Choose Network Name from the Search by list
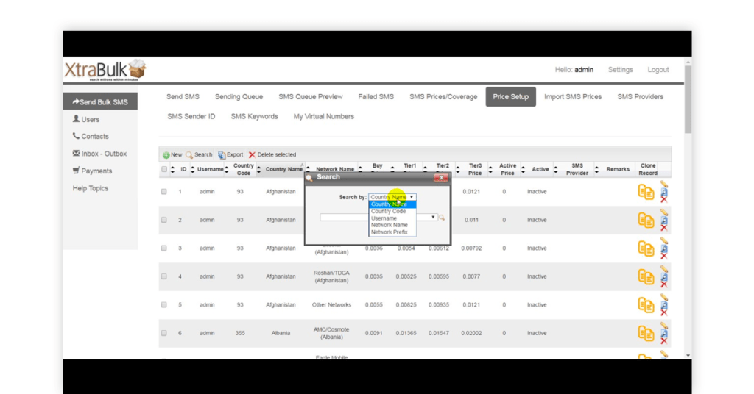754x394 pixels. pyautogui.click(x=389, y=225)
